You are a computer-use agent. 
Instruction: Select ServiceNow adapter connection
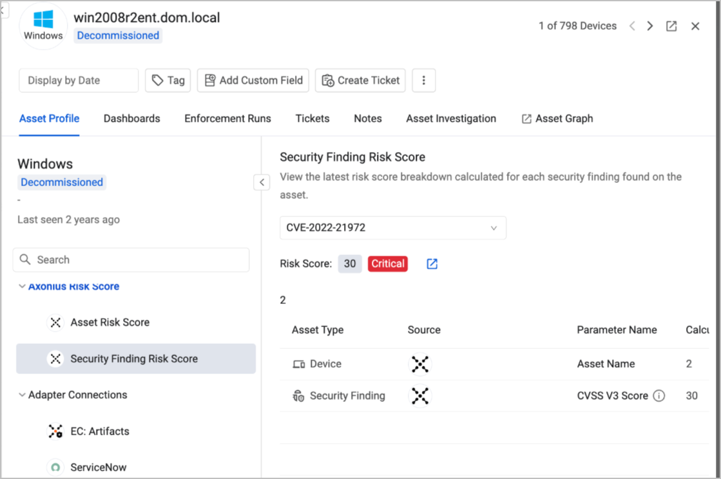coord(99,467)
